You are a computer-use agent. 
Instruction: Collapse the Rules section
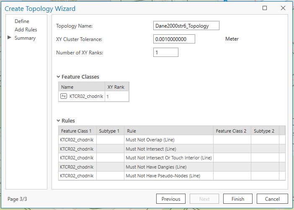58,121
